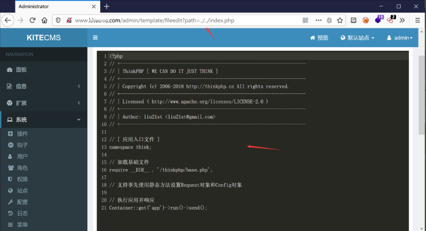Screen dimensions: 426x231
Task: Open the QR code icon in address bar
Action: tap(305, 20)
